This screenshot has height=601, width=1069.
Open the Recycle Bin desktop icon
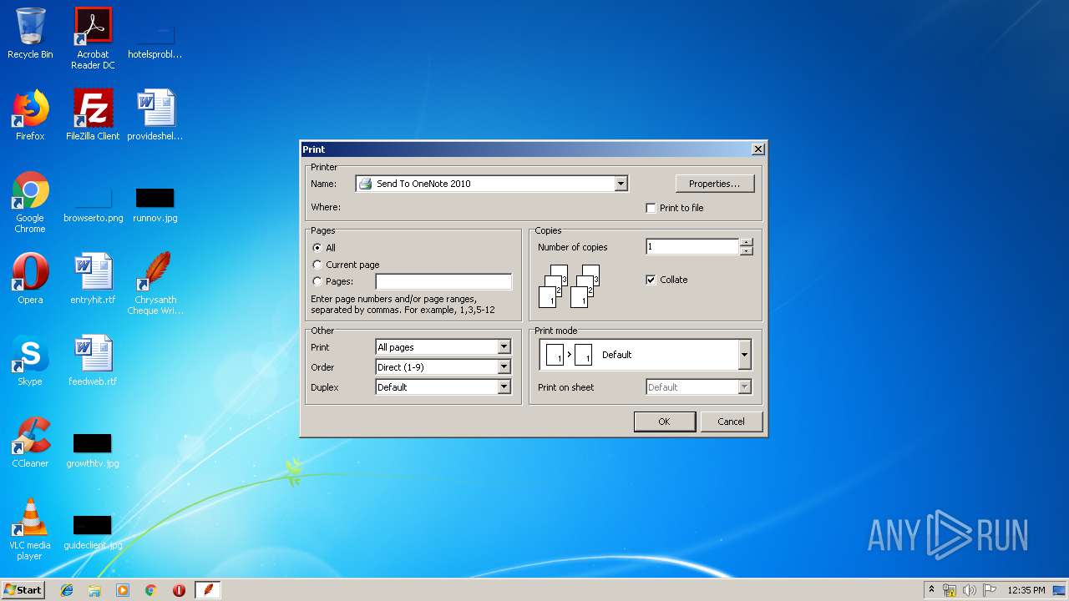[30, 35]
